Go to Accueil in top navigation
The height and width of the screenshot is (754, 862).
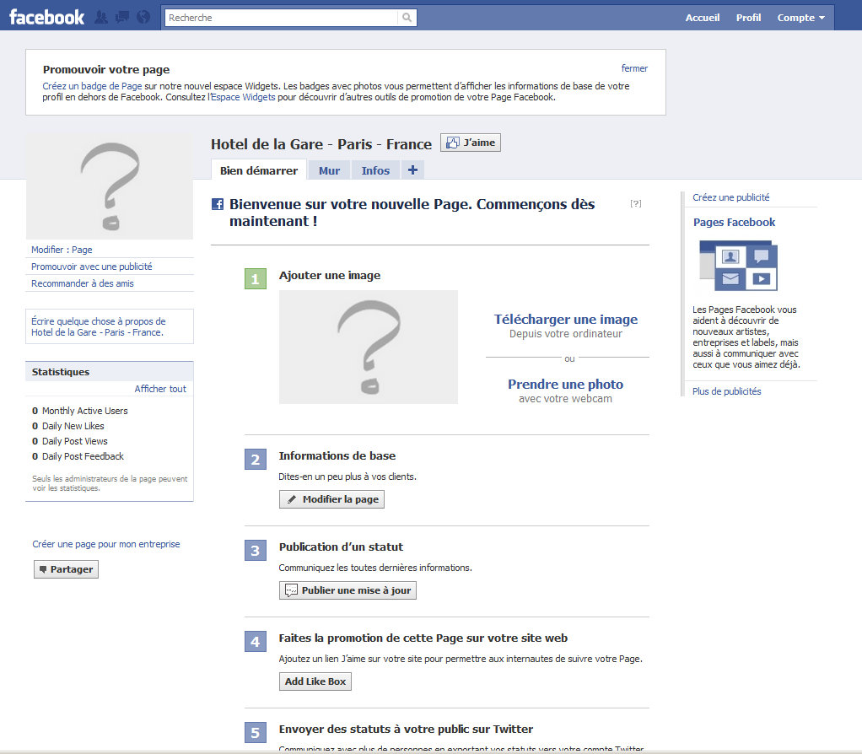pyautogui.click(x=702, y=18)
